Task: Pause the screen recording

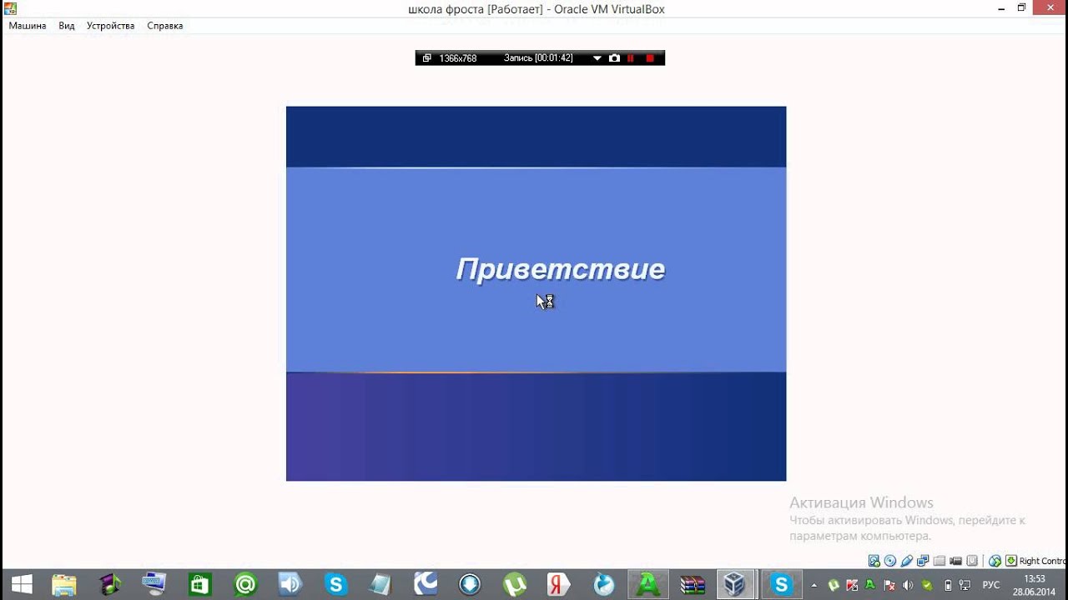Action: [x=631, y=58]
